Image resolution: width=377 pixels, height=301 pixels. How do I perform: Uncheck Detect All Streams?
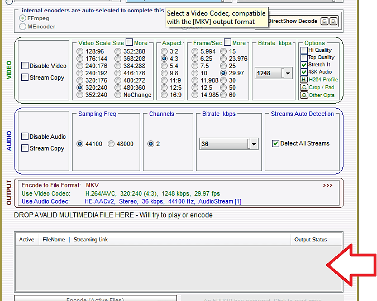point(275,143)
